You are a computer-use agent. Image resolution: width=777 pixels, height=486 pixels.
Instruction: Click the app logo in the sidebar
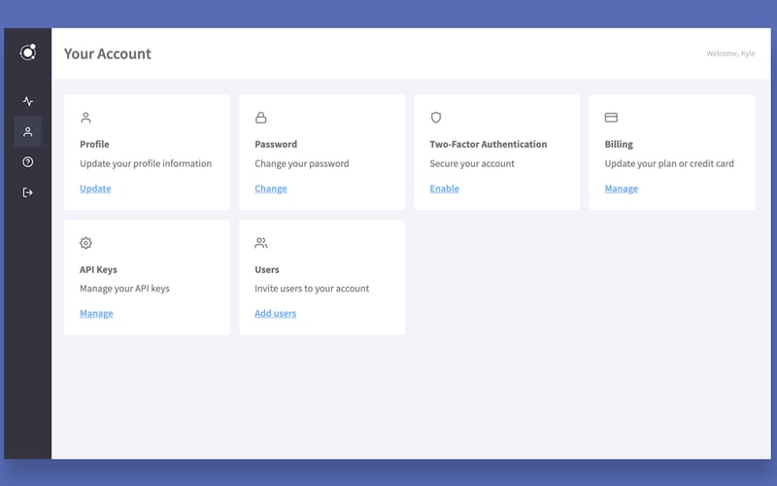point(28,52)
